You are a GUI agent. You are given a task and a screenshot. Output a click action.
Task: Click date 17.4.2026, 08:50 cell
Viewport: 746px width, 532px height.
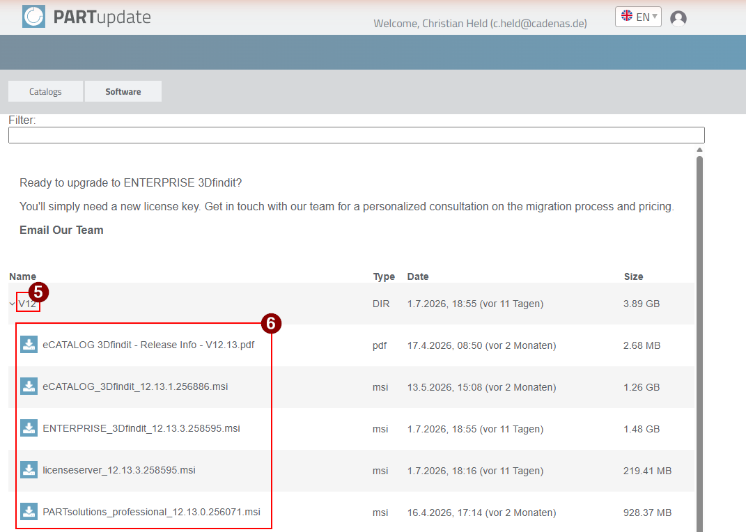tap(481, 345)
